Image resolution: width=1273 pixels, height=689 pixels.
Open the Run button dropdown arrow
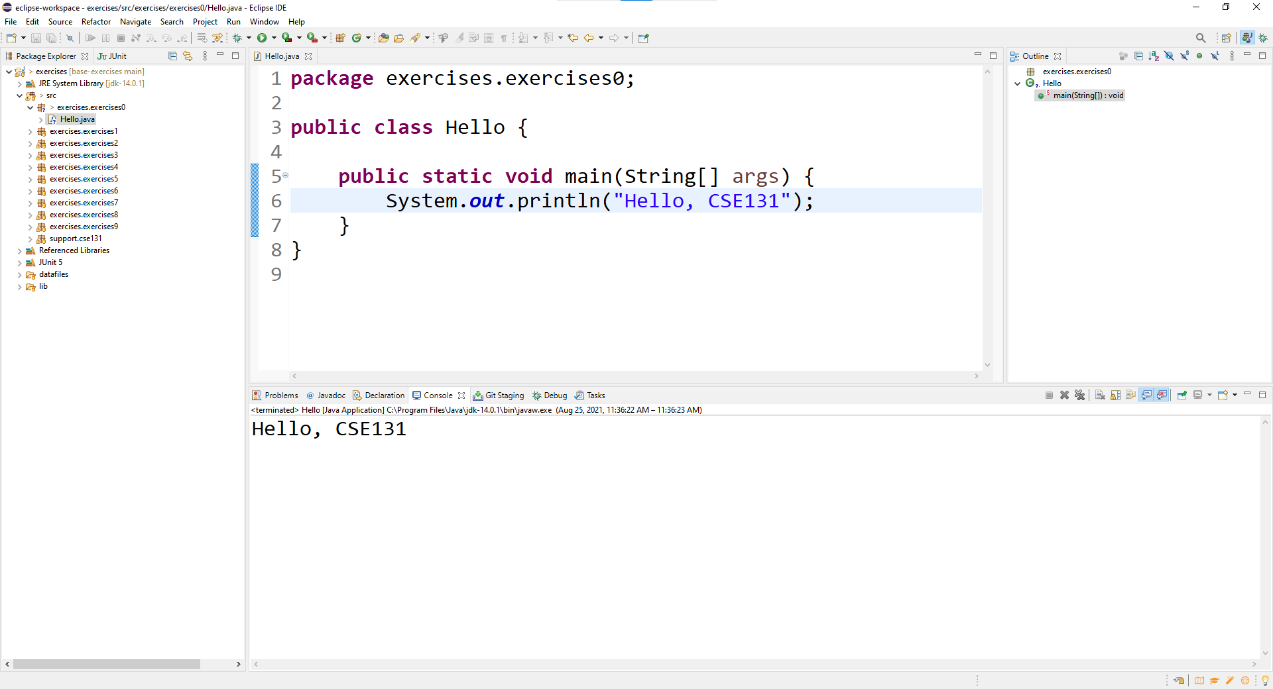point(274,38)
